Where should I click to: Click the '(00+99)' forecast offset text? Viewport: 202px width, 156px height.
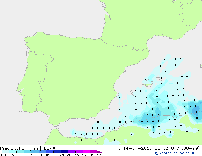pos(191,148)
